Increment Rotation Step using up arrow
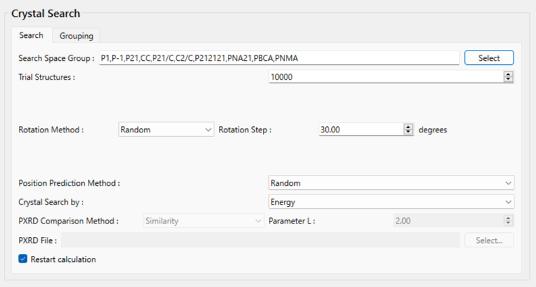The width and height of the screenshot is (536, 287). pos(408,126)
